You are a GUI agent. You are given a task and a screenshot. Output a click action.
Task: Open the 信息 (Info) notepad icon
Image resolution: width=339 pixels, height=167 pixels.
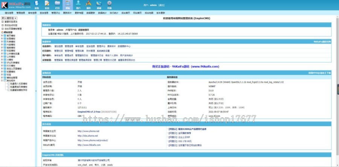pos(47,3)
